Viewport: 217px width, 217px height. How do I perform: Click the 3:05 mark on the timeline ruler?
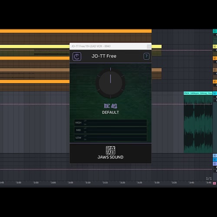pos(71,183)
